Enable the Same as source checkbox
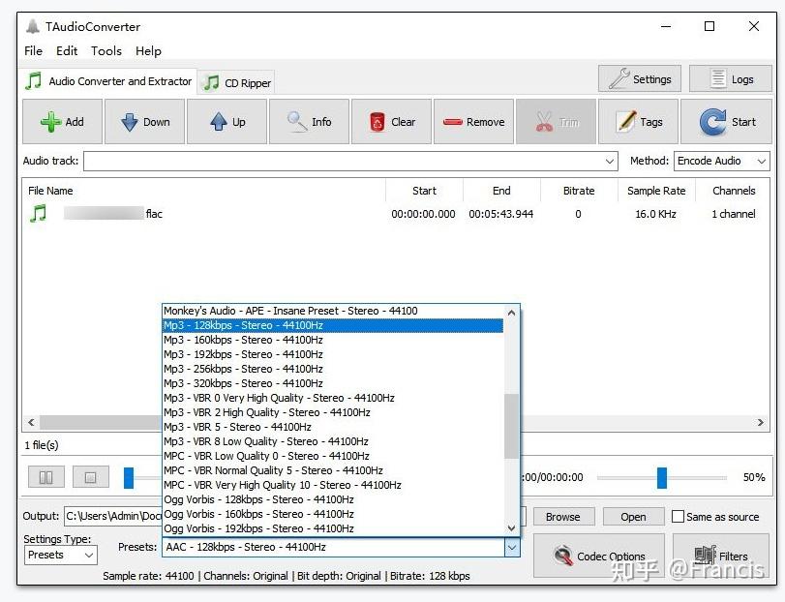The height and width of the screenshot is (602, 785). tap(678, 517)
